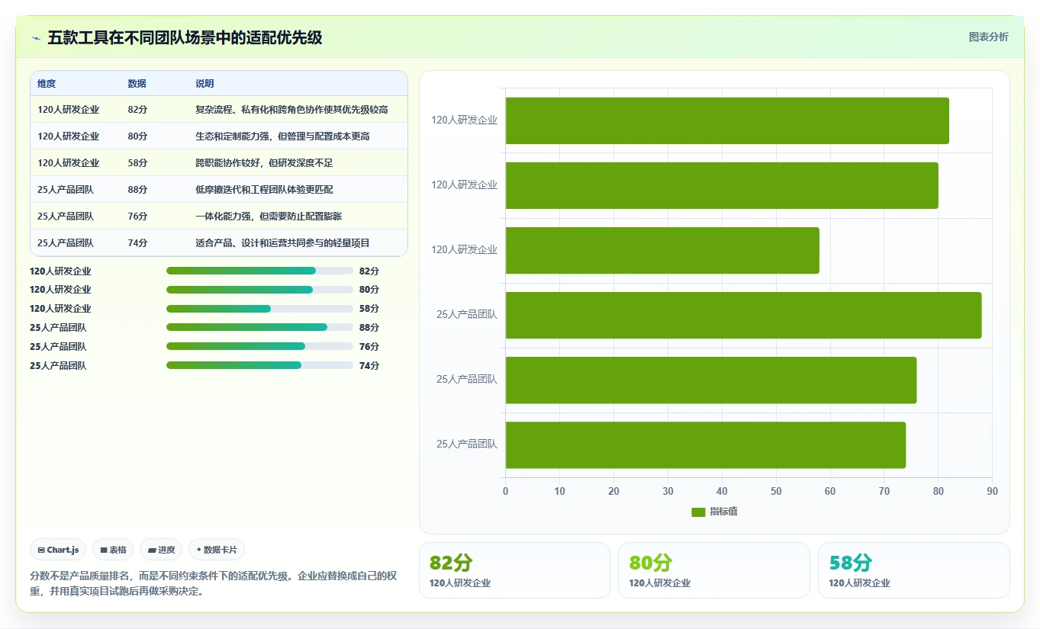The image size is (1040, 629).
Task: Click the 88分 cell in the table
Action: pyautogui.click(x=137, y=190)
